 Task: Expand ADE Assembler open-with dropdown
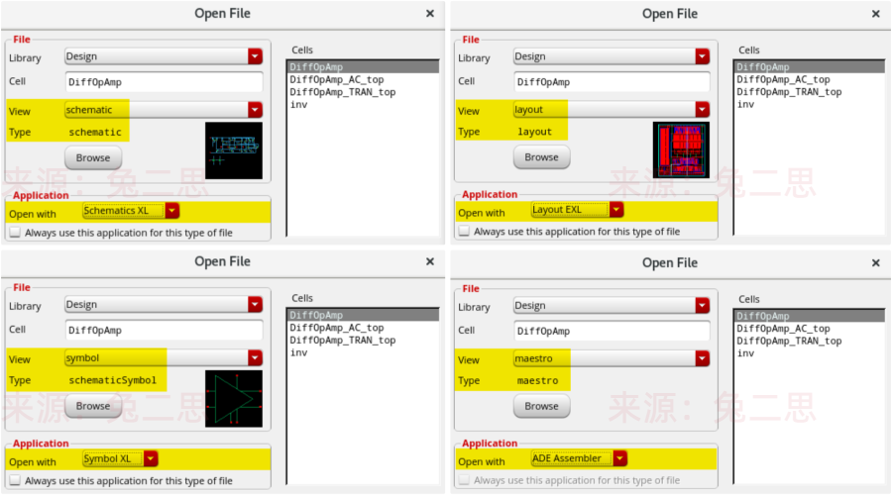click(620, 458)
